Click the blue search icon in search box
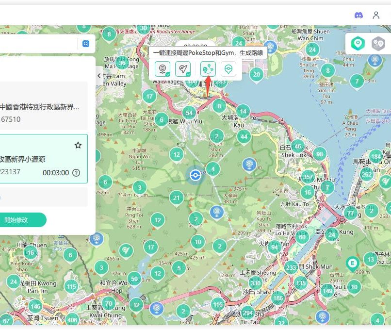391x330 pixels. (86, 44)
